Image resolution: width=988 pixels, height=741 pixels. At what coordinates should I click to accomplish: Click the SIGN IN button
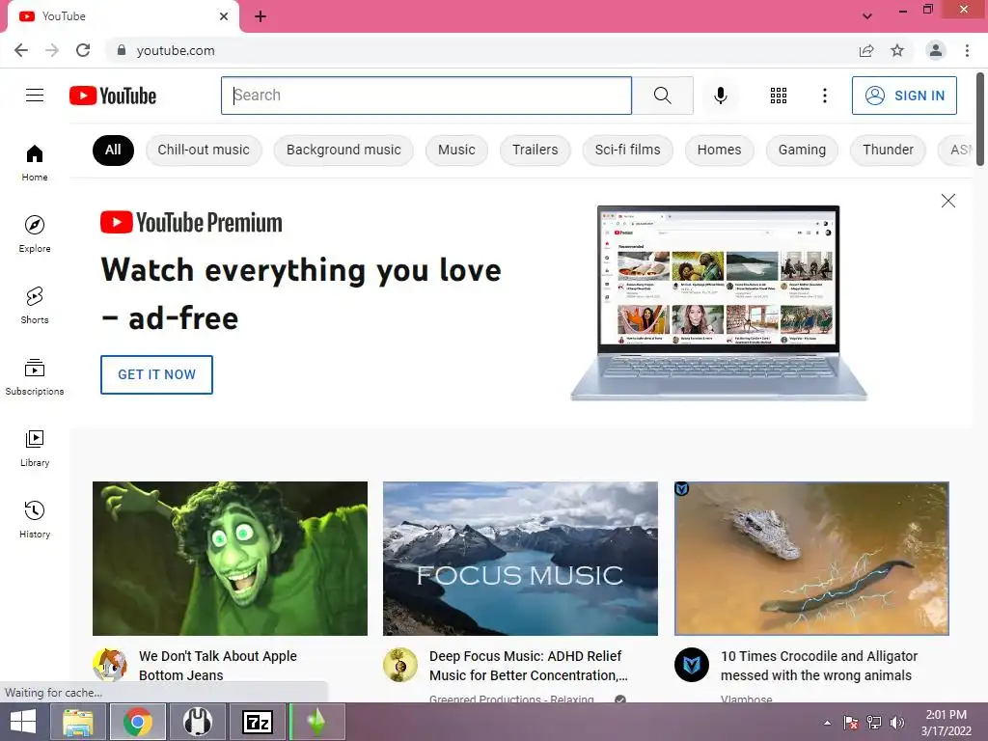tap(904, 96)
